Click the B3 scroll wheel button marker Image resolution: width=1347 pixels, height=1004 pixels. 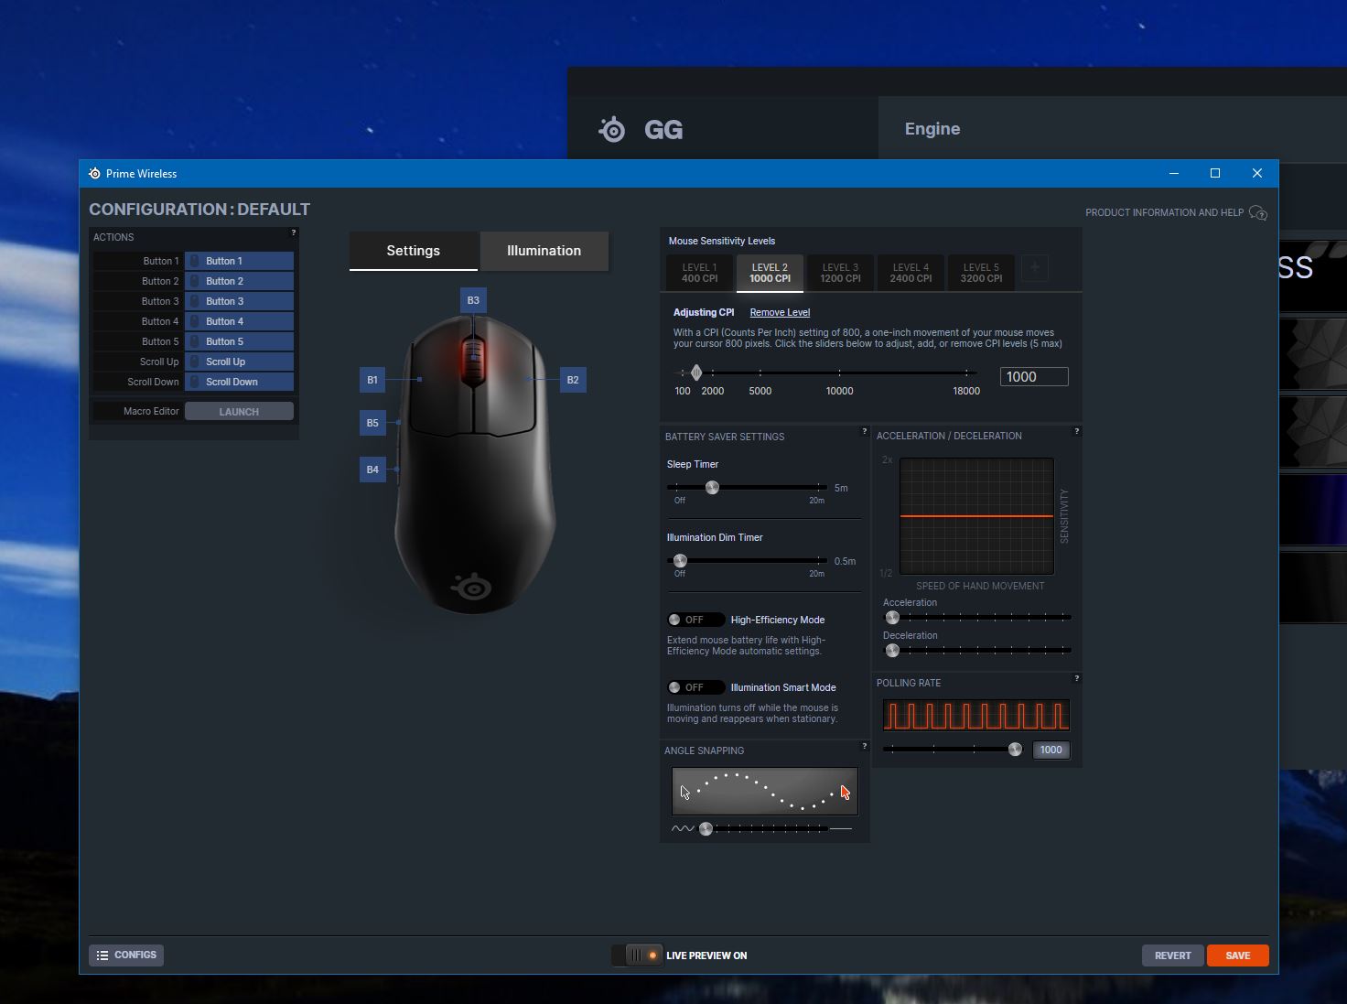coord(473,300)
